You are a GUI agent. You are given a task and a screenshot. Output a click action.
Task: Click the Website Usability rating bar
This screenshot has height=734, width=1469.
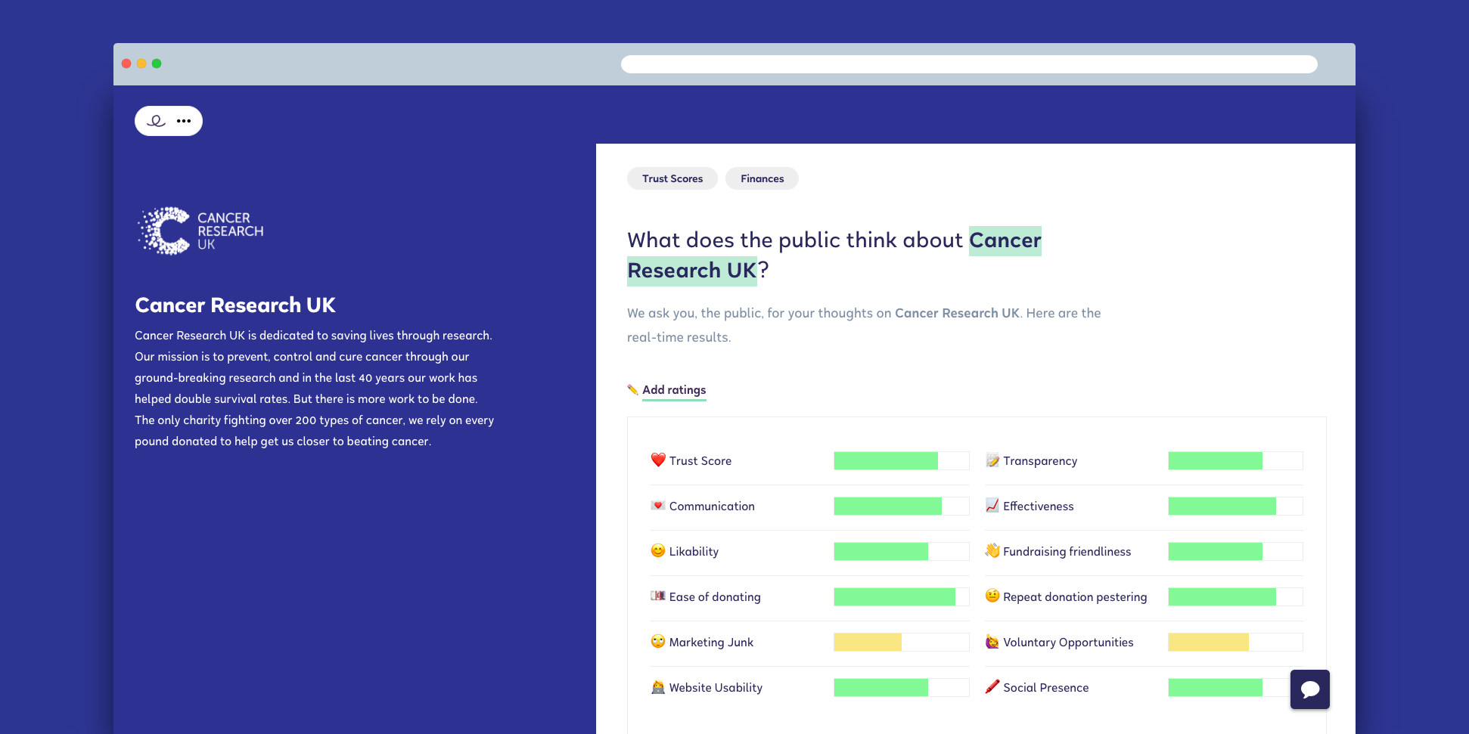pyautogui.click(x=902, y=687)
